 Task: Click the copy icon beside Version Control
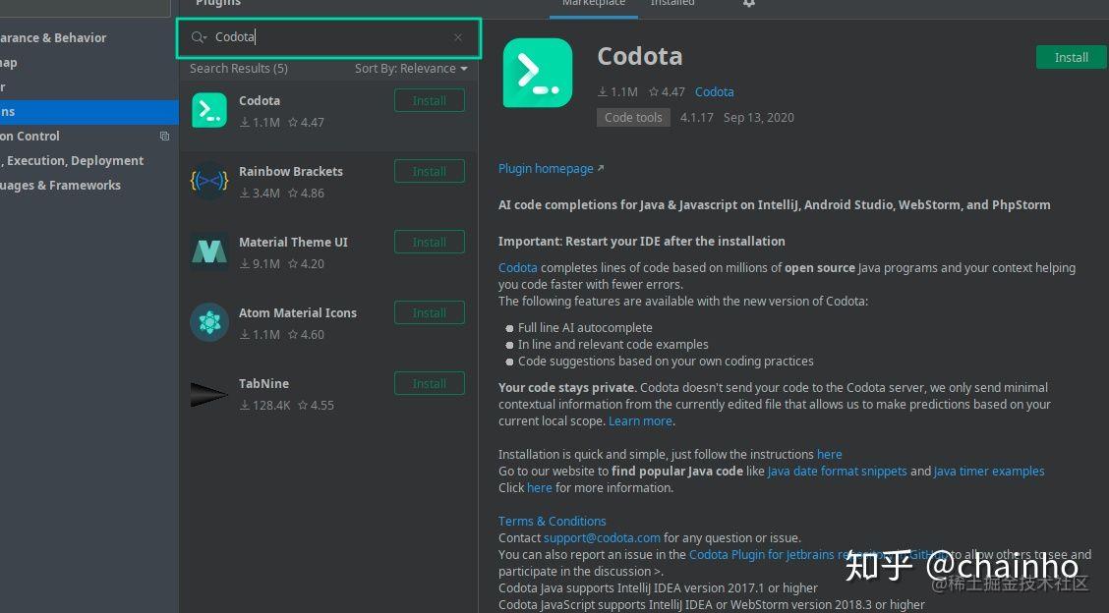pyautogui.click(x=164, y=136)
